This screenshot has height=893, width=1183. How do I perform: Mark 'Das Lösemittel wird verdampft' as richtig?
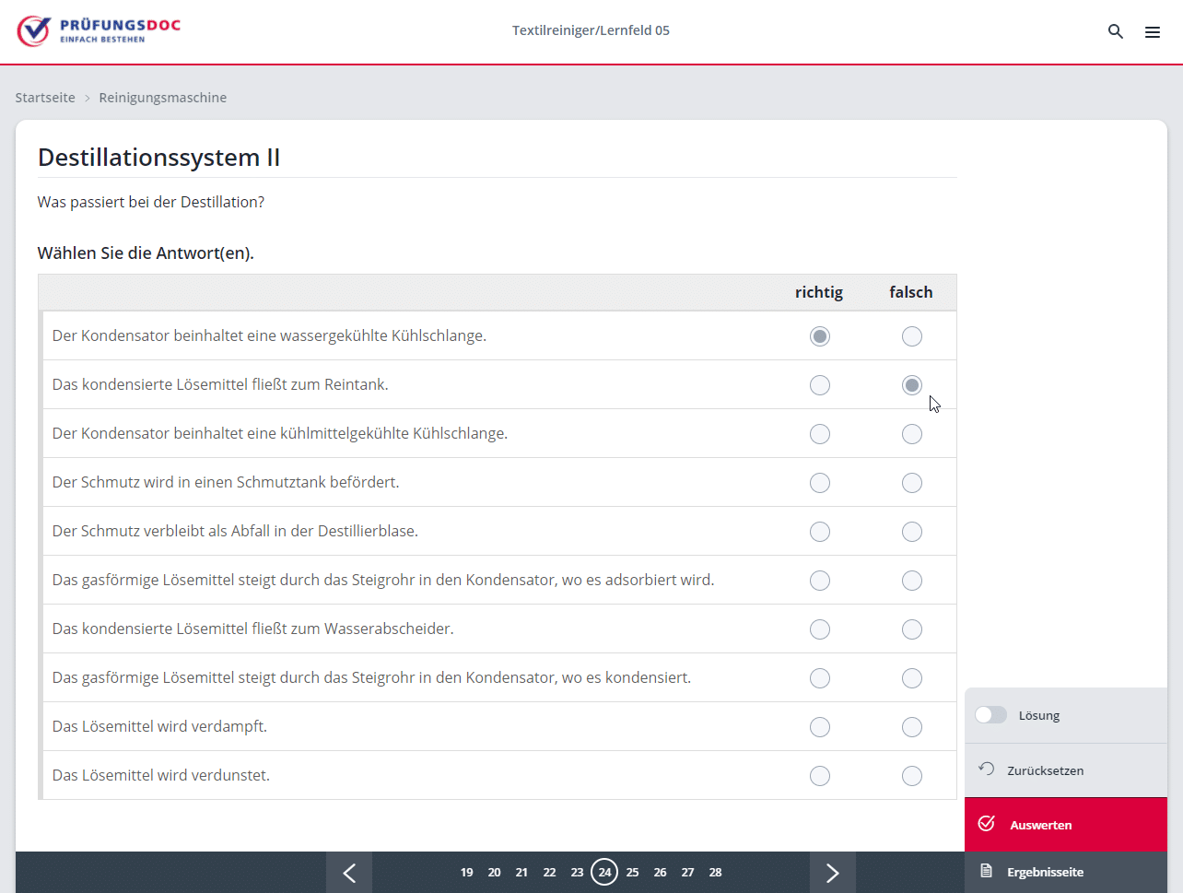tap(819, 727)
